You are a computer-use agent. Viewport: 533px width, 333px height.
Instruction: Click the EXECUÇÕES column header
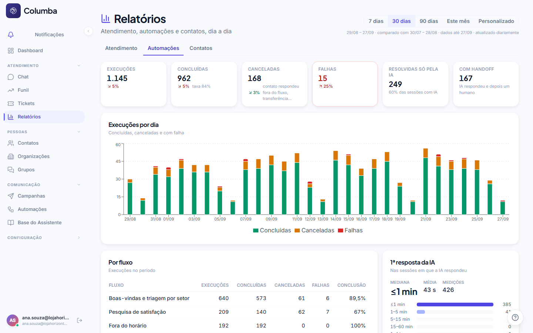pyautogui.click(x=215, y=285)
